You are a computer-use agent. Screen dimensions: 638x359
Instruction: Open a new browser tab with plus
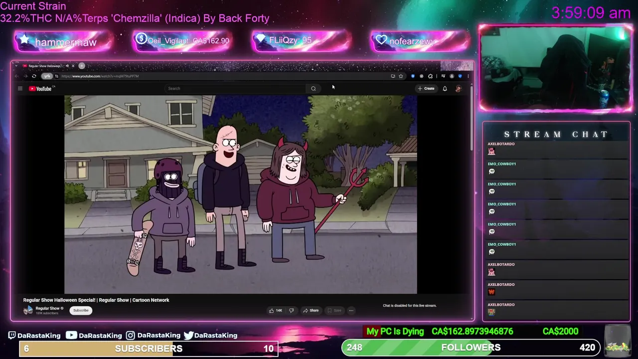pos(82,66)
